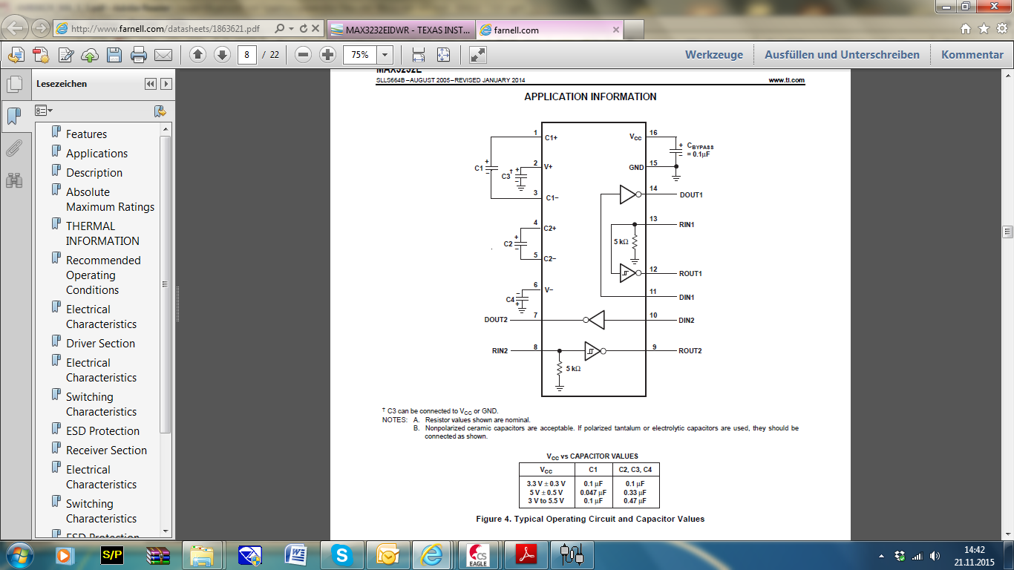Click the farnell.com PDF URL address field
This screenshot has height=570, width=1014.
pyautogui.click(x=165, y=29)
